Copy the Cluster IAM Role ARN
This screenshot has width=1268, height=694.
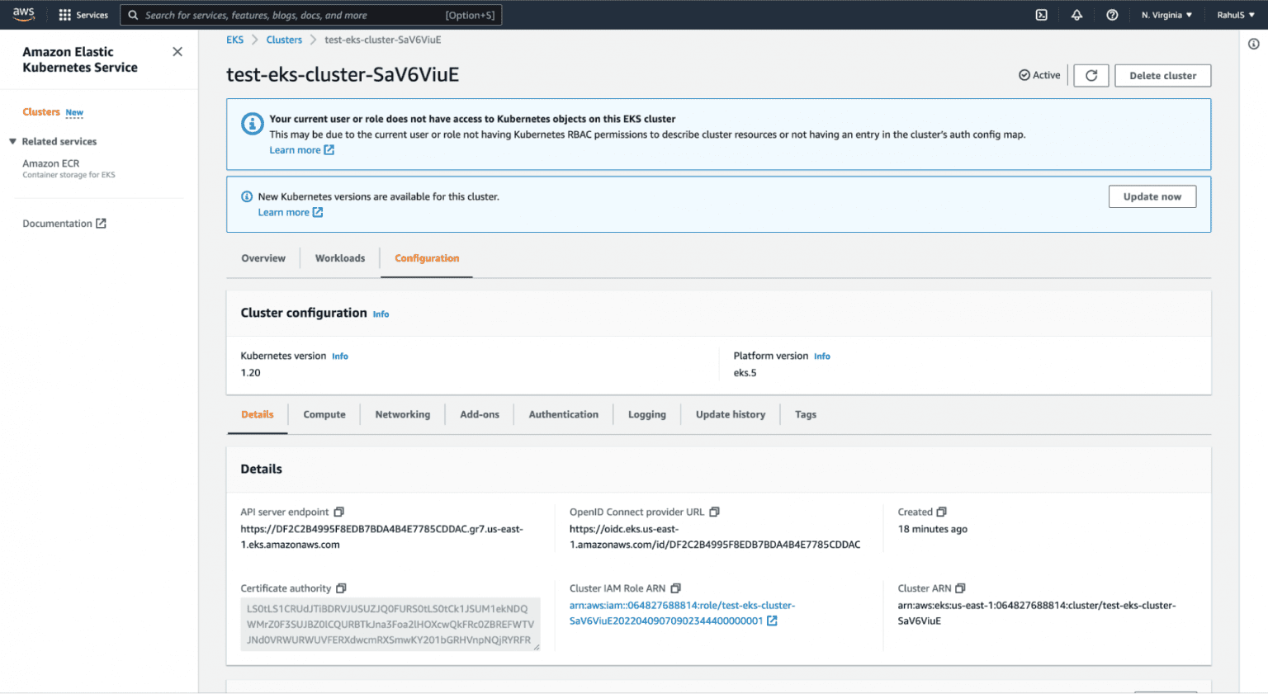(x=675, y=588)
